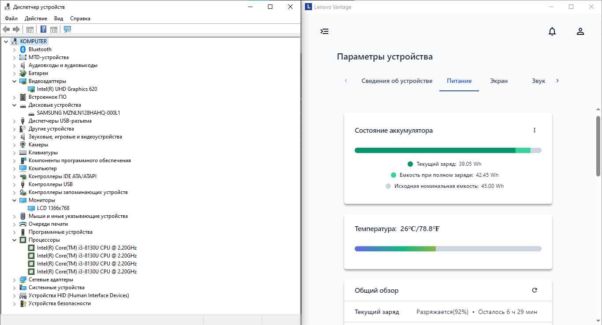Select the first Intel Core i3-8130U CPU entry

(x=87, y=248)
